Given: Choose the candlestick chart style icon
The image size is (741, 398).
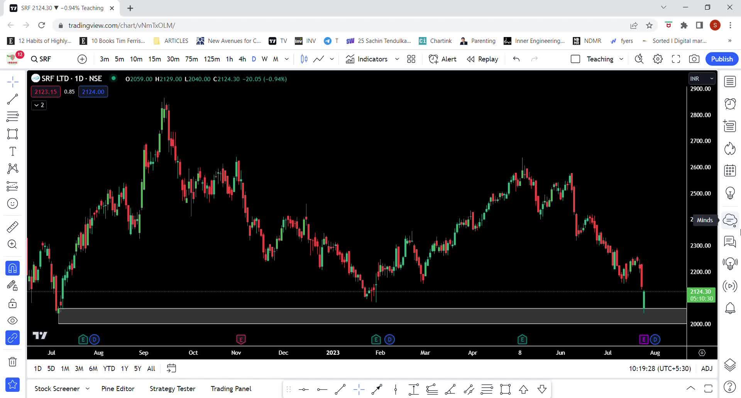Looking at the screenshot, I should point(304,59).
